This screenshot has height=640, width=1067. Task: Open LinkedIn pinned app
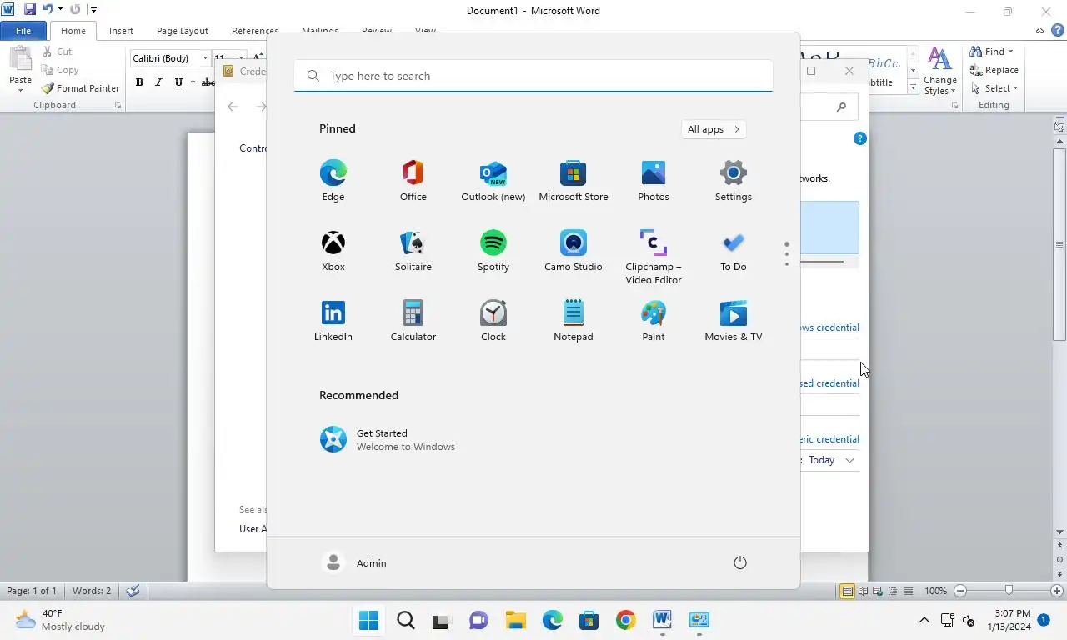(x=333, y=321)
